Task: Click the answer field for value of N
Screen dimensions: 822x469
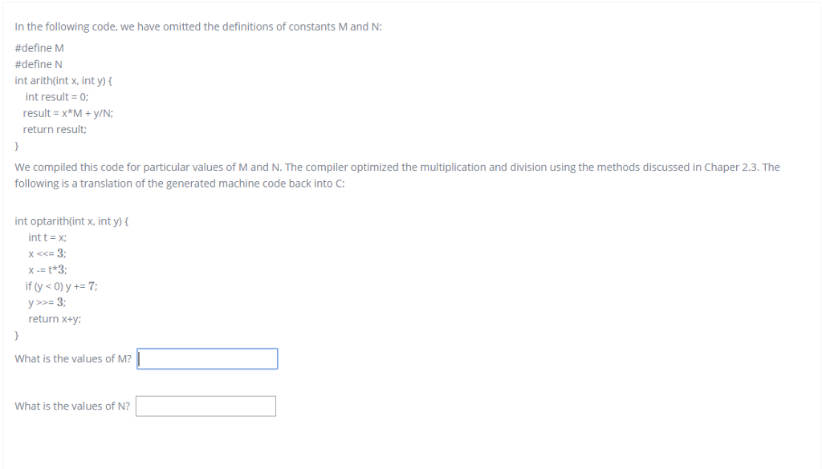Action: 205,406
